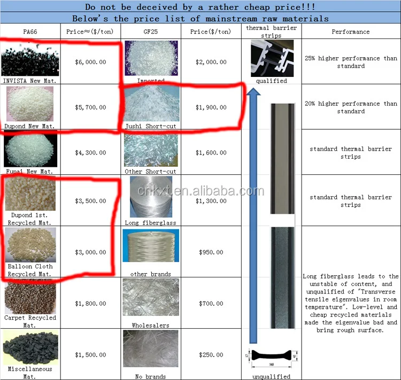Select the $3,500.00 price cell

(x=90, y=201)
